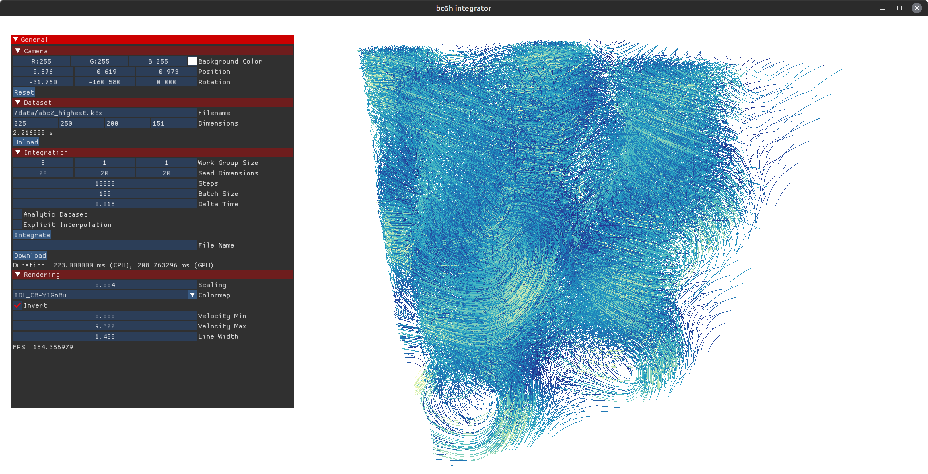928x474 pixels.
Task: Click the Steps value field
Action: click(x=105, y=183)
